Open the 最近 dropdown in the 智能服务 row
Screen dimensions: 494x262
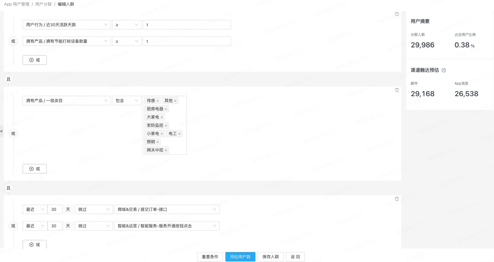tap(35, 226)
